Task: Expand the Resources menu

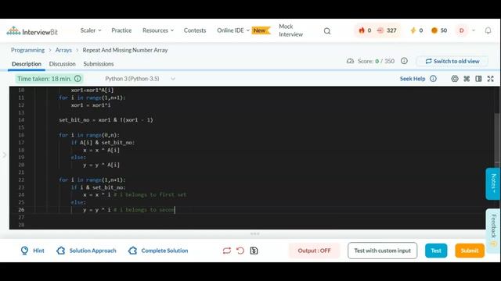Action: click(158, 30)
